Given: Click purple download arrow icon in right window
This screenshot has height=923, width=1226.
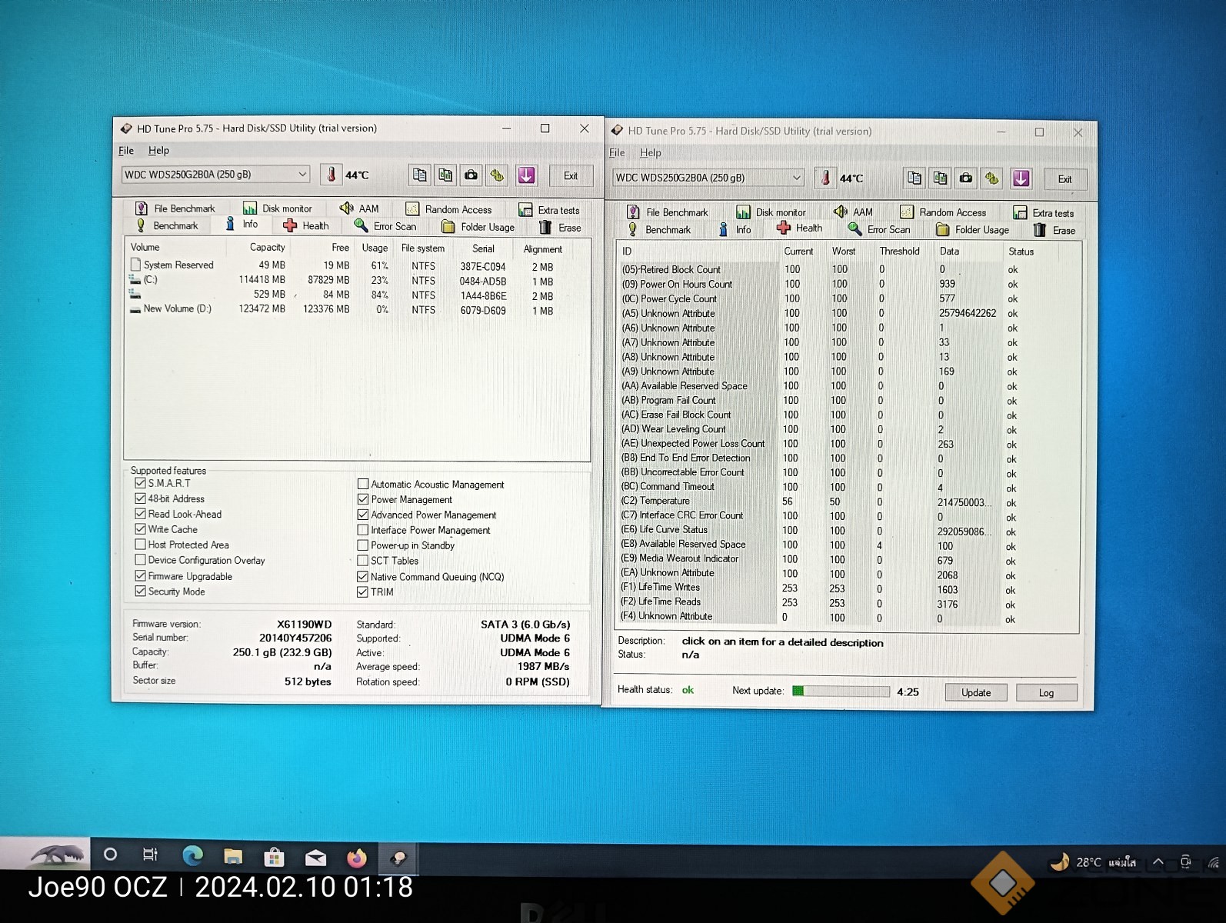Looking at the screenshot, I should point(1021,178).
